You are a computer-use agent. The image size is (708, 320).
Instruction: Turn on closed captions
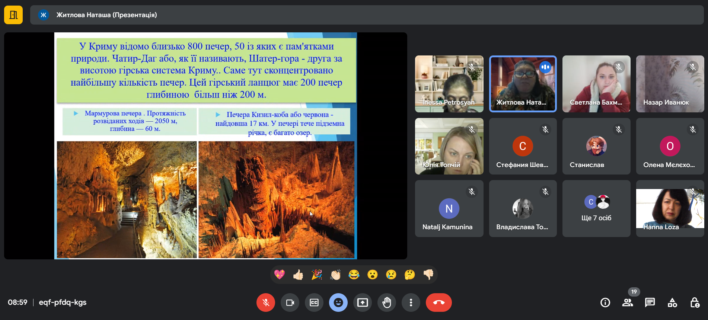(x=314, y=303)
